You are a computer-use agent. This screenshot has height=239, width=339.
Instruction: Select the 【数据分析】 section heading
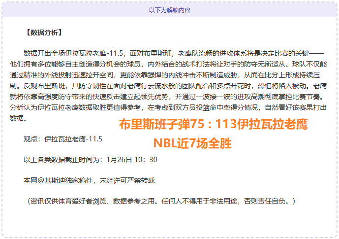pyautogui.click(x=43, y=33)
